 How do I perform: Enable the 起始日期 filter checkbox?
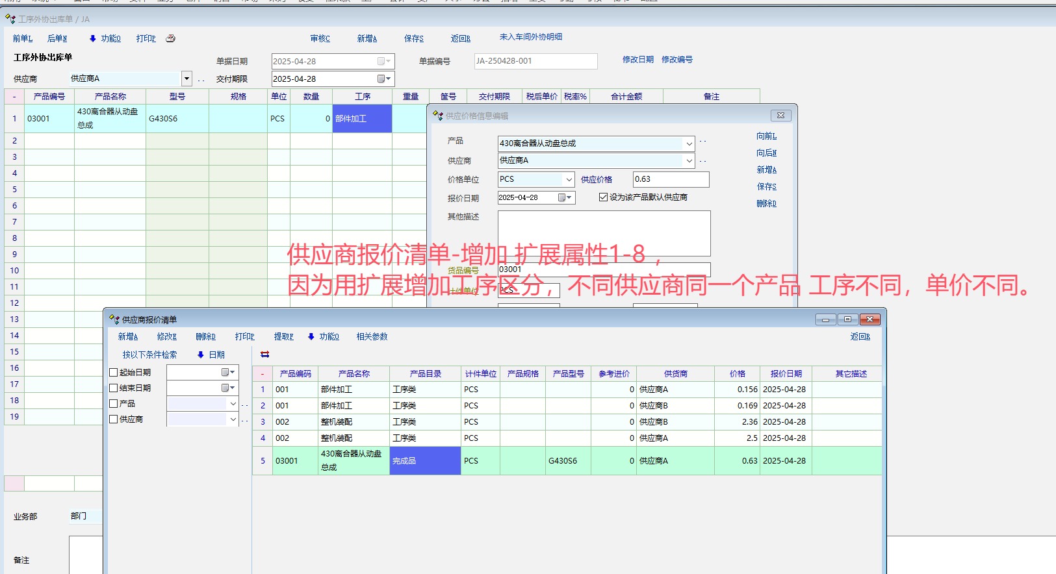point(114,372)
